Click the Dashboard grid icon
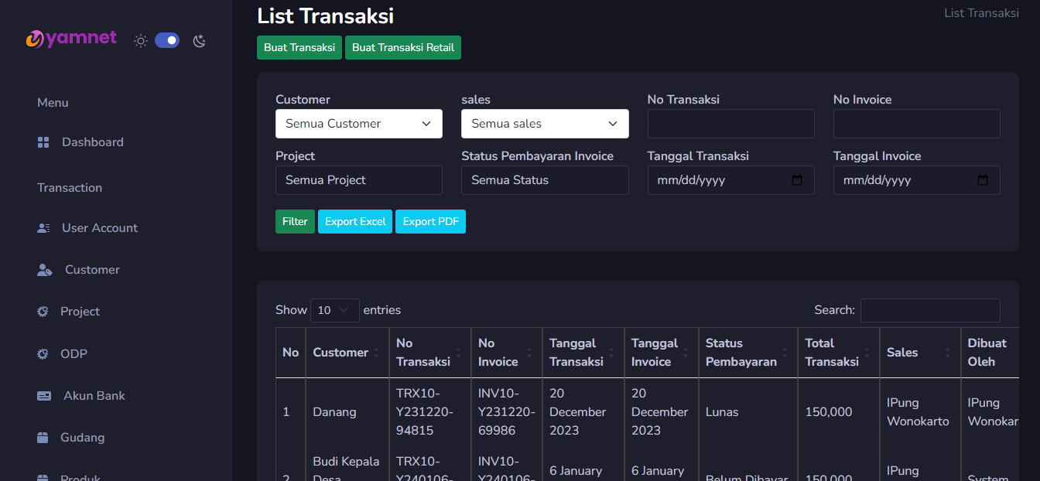This screenshot has width=1040, height=481. 43,142
